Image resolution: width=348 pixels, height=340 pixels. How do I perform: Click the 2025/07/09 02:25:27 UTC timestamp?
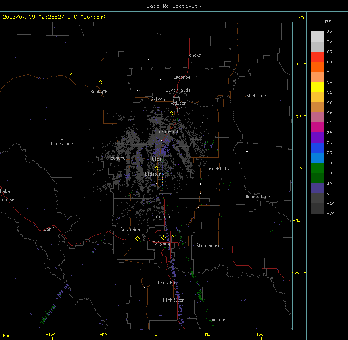pos(40,17)
